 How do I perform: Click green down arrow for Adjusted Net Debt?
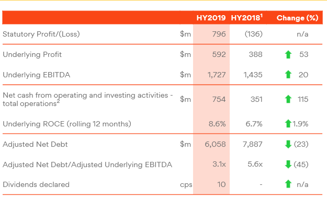pos(288,144)
